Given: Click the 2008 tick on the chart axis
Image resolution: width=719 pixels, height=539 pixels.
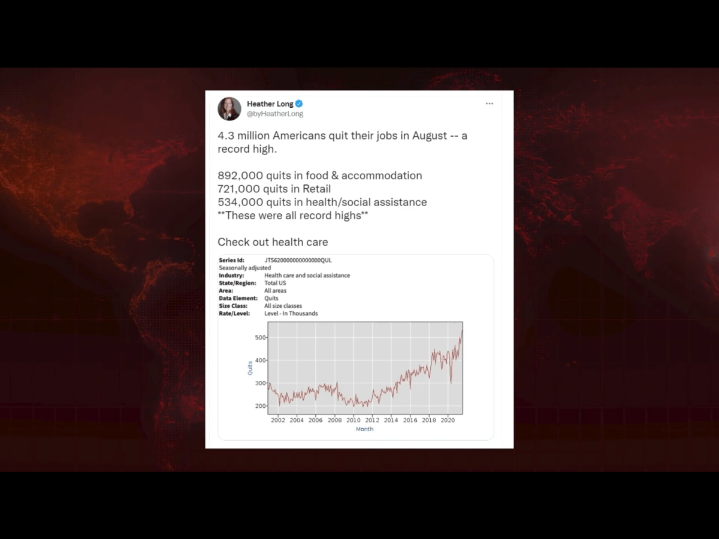Looking at the screenshot, I should click(x=334, y=420).
